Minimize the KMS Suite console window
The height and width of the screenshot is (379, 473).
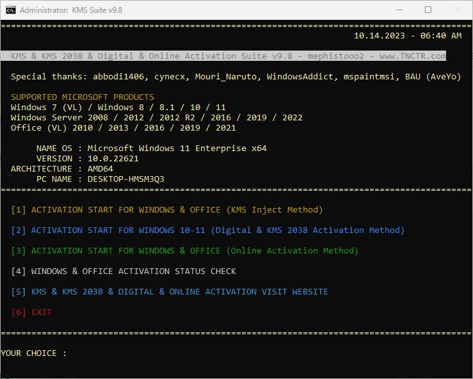tap(399, 10)
